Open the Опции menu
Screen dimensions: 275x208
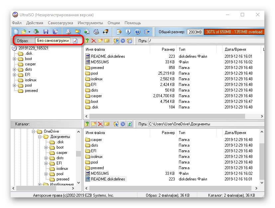point(114,23)
